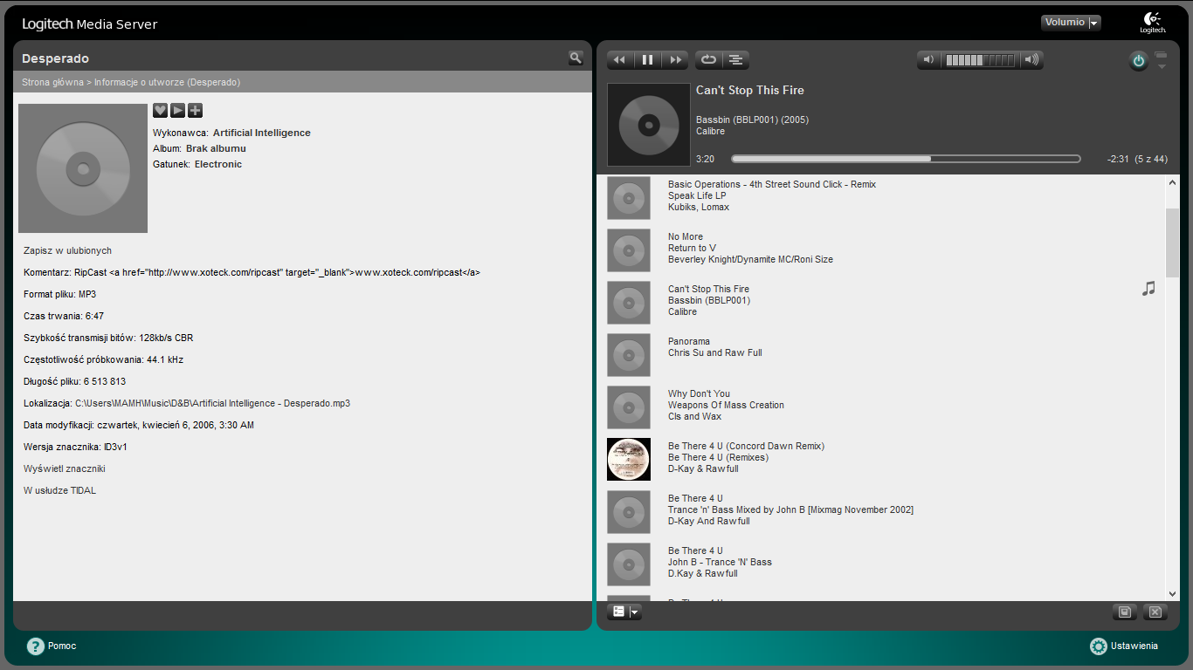Viewport: 1193px width, 670px height.
Task: Lower volume with the quiet speaker icon
Action: [928, 60]
